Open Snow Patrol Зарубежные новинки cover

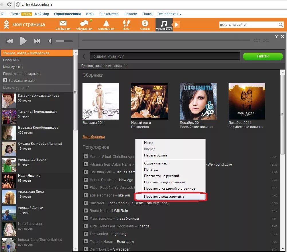(x=247, y=101)
